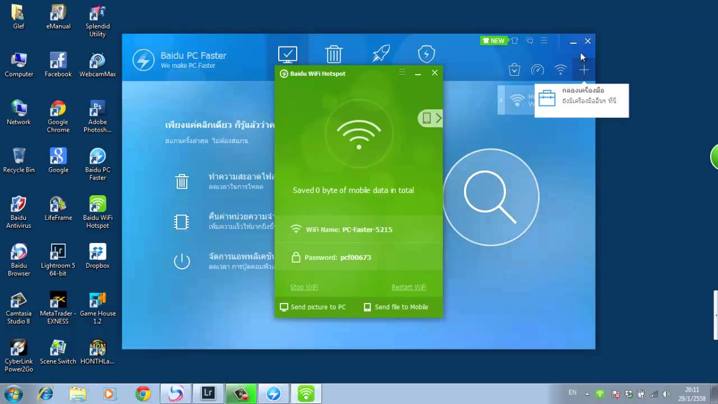The height and width of the screenshot is (404, 718).
Task: Open the Cleaner trash can tab
Action: [334, 54]
